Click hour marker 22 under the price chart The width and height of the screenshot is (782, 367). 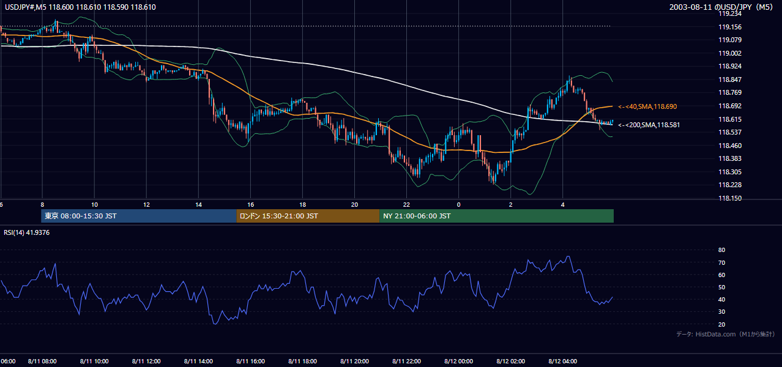406,204
